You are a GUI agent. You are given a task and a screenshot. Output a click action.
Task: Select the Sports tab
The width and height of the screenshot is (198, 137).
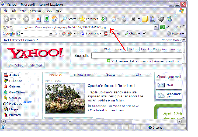point(110,75)
